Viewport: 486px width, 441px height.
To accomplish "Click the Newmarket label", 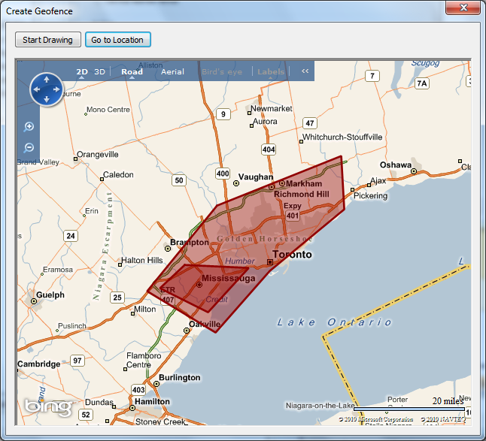I will click(272, 109).
